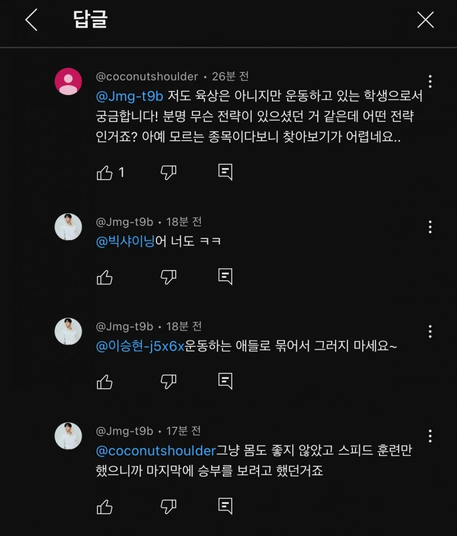Reply to the @빅샤이닝 comment
Viewport: 457px width, 536px height.
point(225,277)
